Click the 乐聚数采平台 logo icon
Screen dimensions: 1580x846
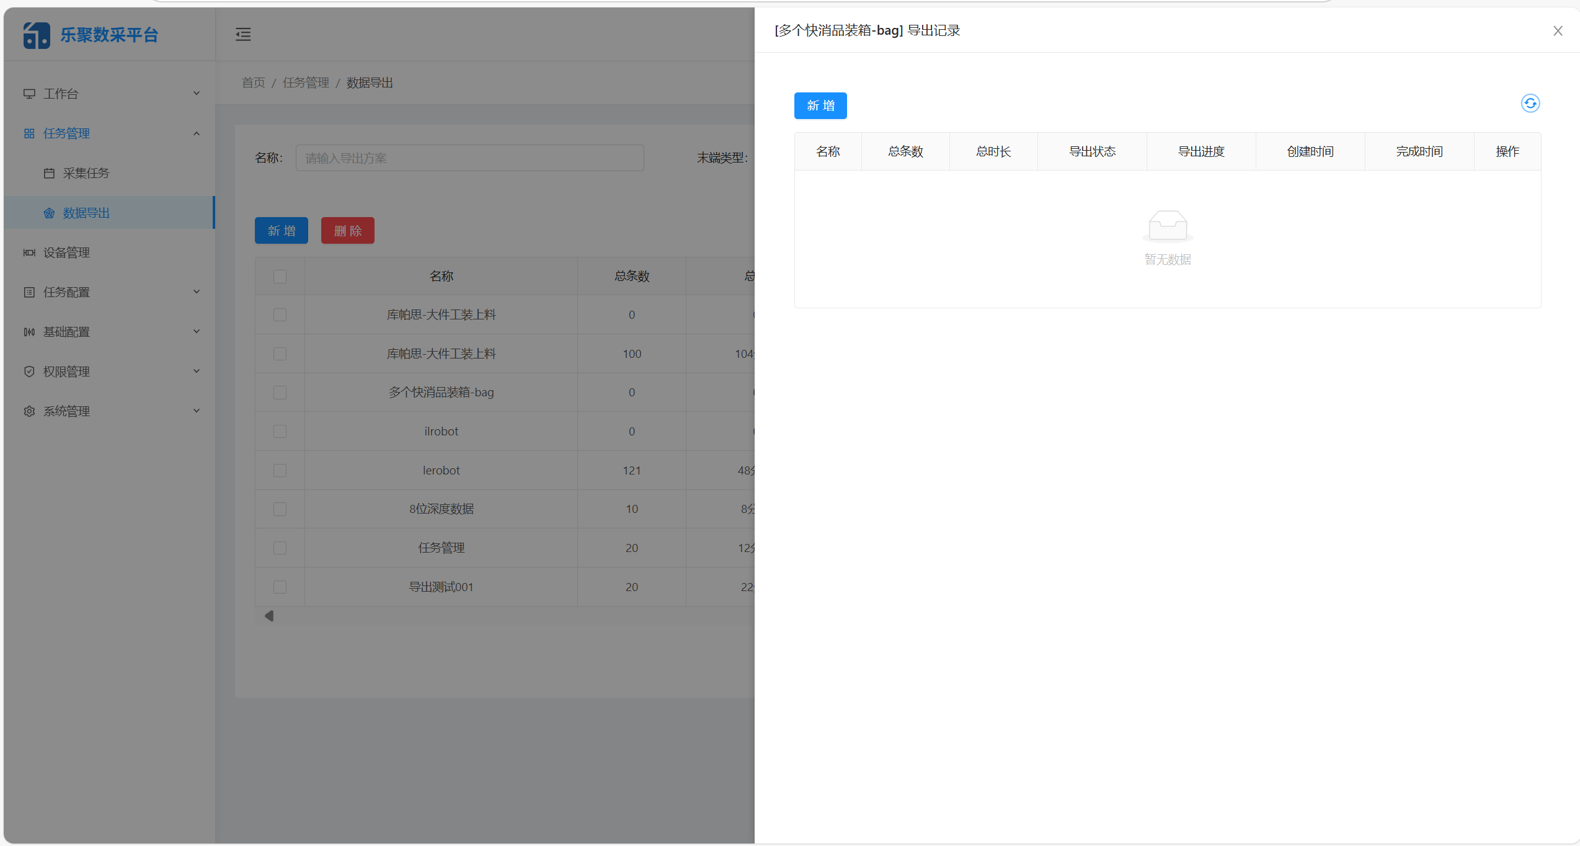[x=36, y=34]
